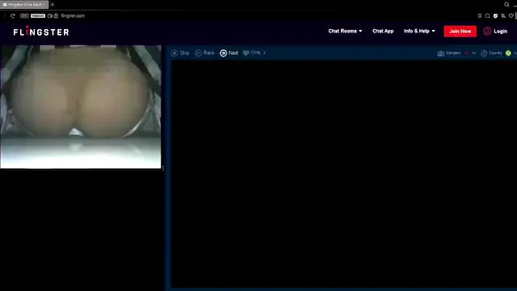517x291 pixels.
Task: Click the heart bookmark icon in address bar
Action: pos(511,15)
